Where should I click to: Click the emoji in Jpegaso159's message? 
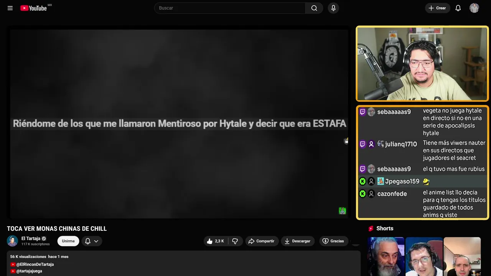click(426, 181)
